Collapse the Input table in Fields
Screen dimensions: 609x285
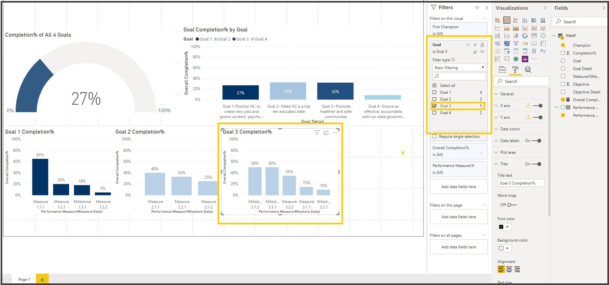tap(554, 36)
